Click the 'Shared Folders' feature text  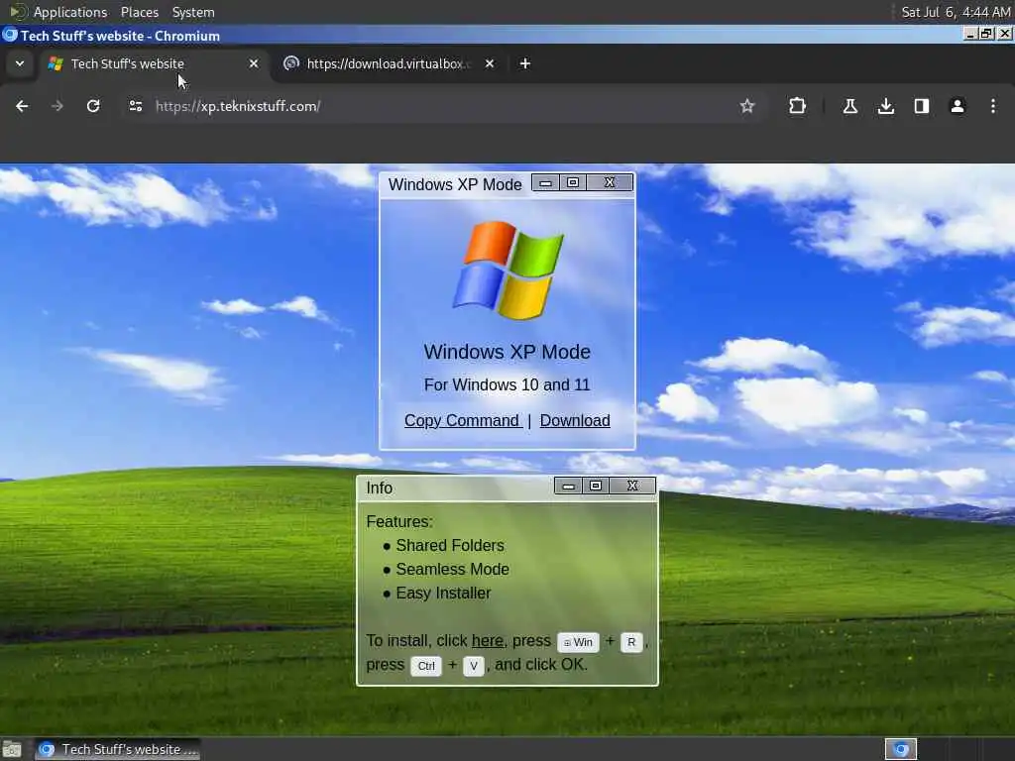click(x=450, y=546)
